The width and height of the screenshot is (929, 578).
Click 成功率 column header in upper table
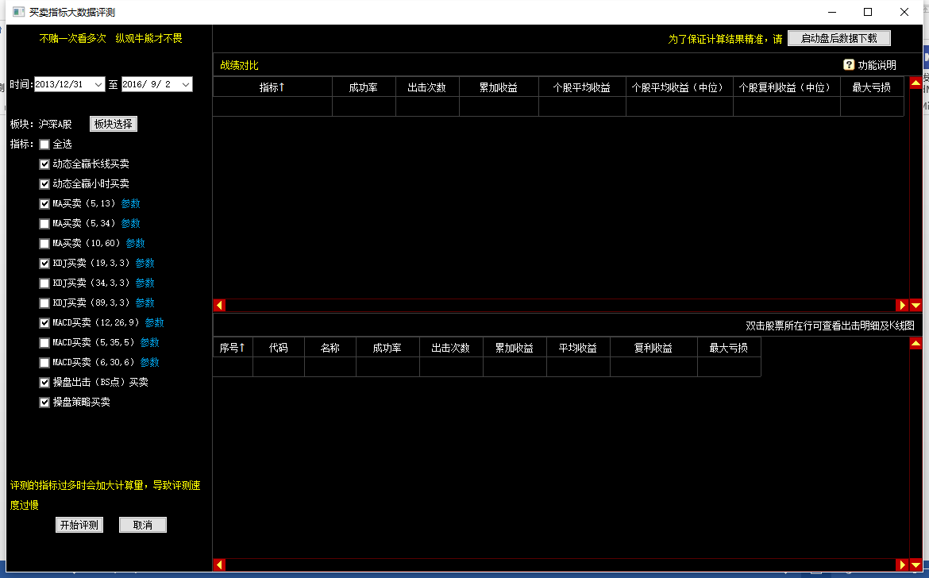(364, 87)
